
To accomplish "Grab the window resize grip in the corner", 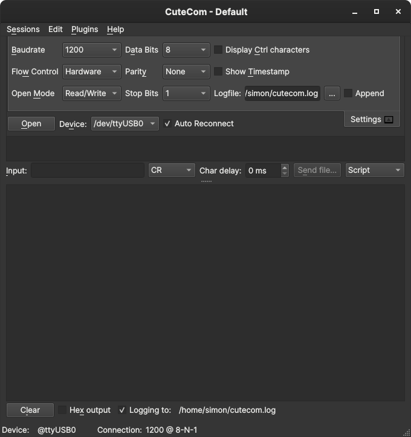I will [407, 433].
